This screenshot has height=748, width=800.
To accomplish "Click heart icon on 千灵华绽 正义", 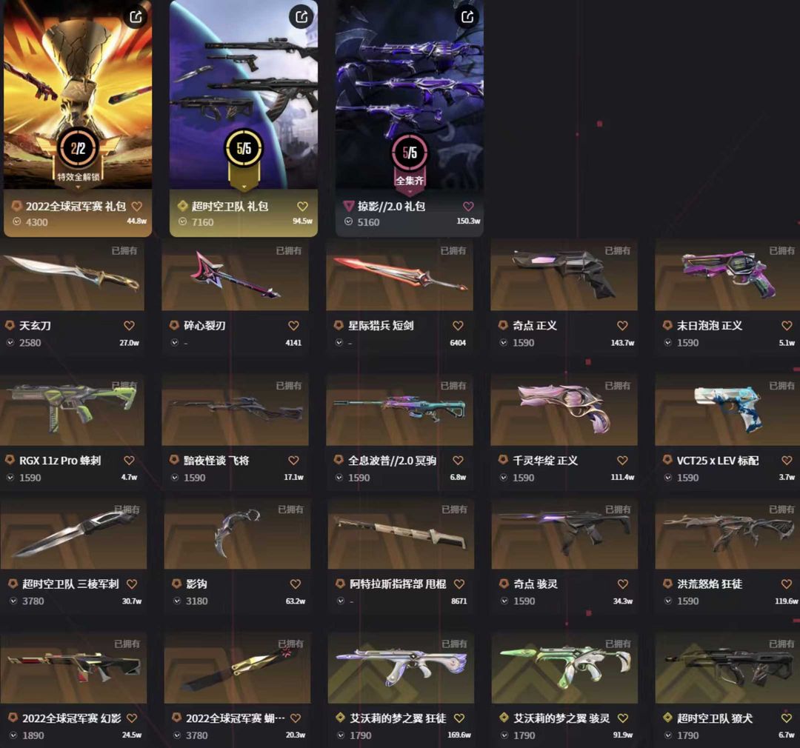I will (x=622, y=460).
